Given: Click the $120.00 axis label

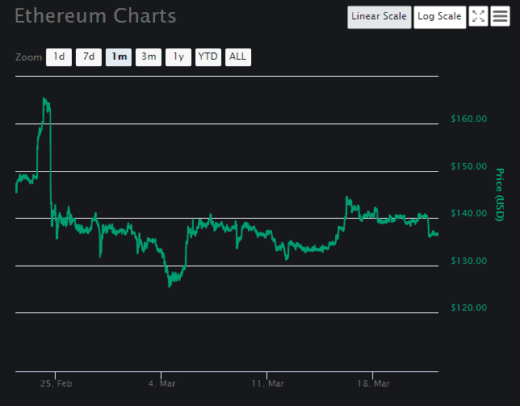Looking at the screenshot, I should (468, 308).
